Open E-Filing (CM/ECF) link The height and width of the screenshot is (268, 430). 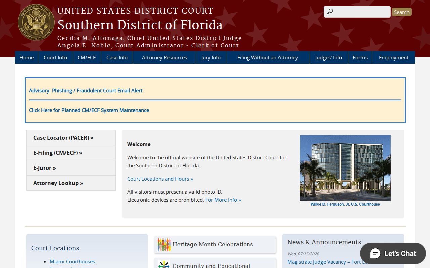pyautogui.click(x=71, y=153)
